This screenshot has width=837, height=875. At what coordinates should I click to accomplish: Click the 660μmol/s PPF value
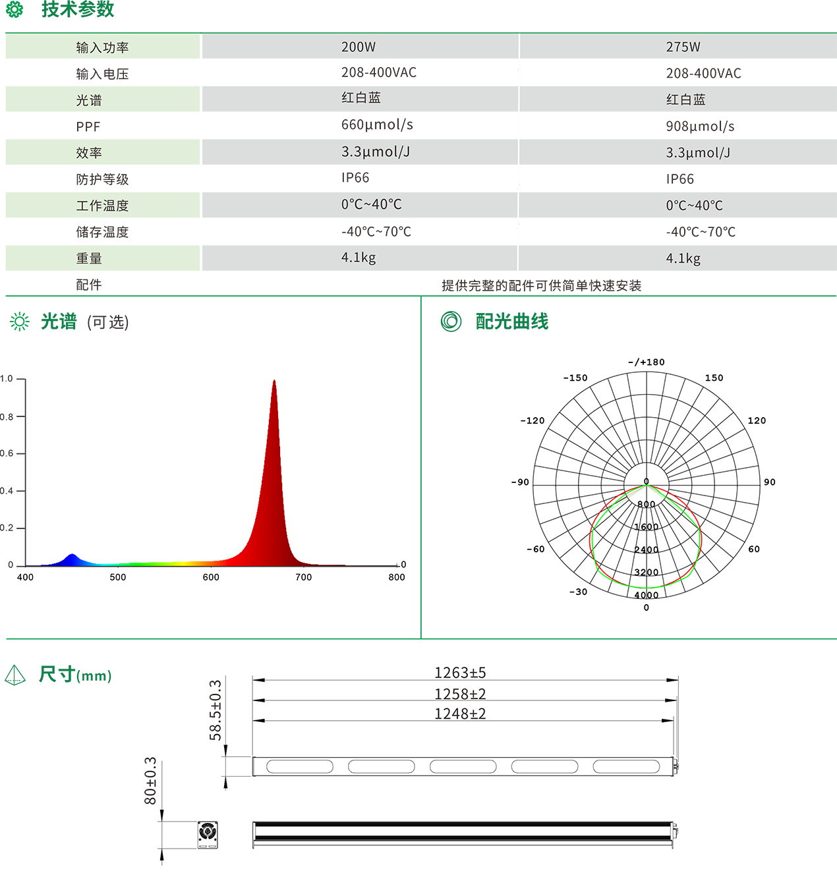tap(377, 125)
